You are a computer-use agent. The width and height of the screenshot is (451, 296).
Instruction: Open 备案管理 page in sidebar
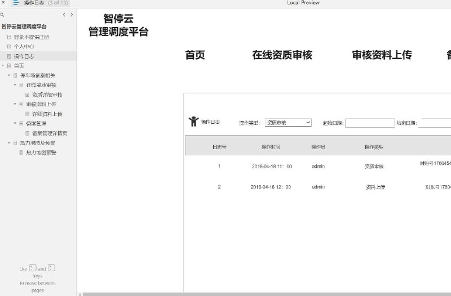pyautogui.click(x=36, y=123)
